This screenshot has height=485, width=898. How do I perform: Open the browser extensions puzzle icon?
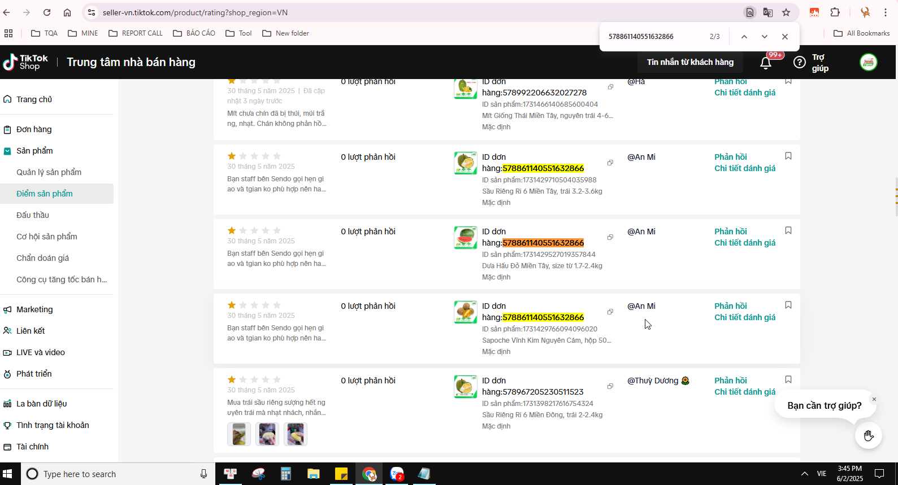pos(835,12)
